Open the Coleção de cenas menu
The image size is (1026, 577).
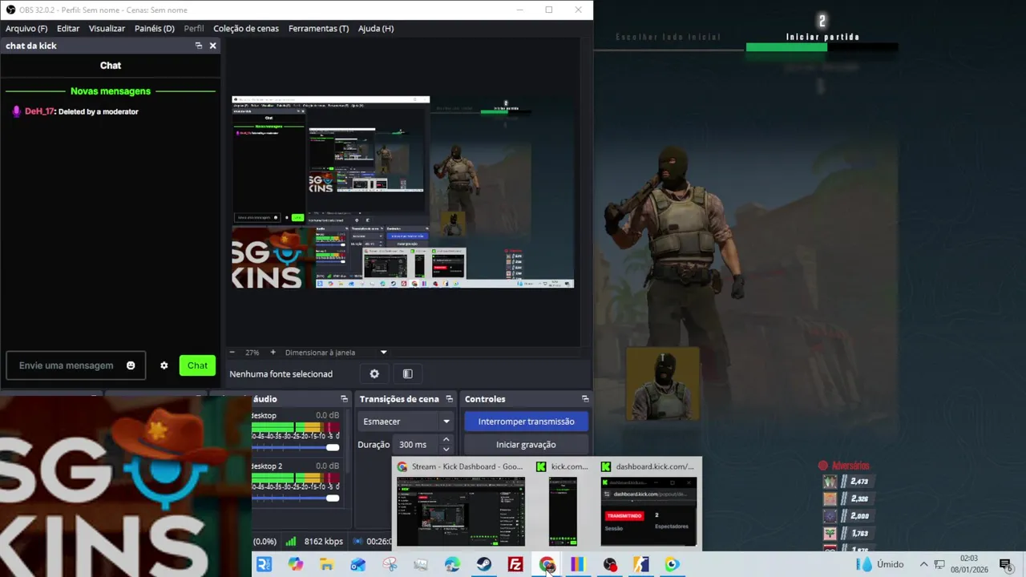pos(246,28)
